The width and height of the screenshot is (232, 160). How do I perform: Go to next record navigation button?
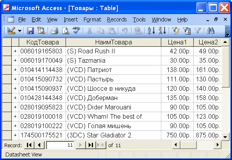click(x=80, y=145)
